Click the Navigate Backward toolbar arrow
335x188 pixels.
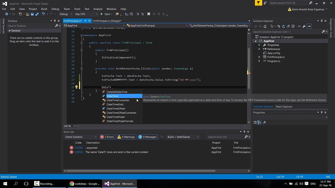pyautogui.click(x=7, y=14)
